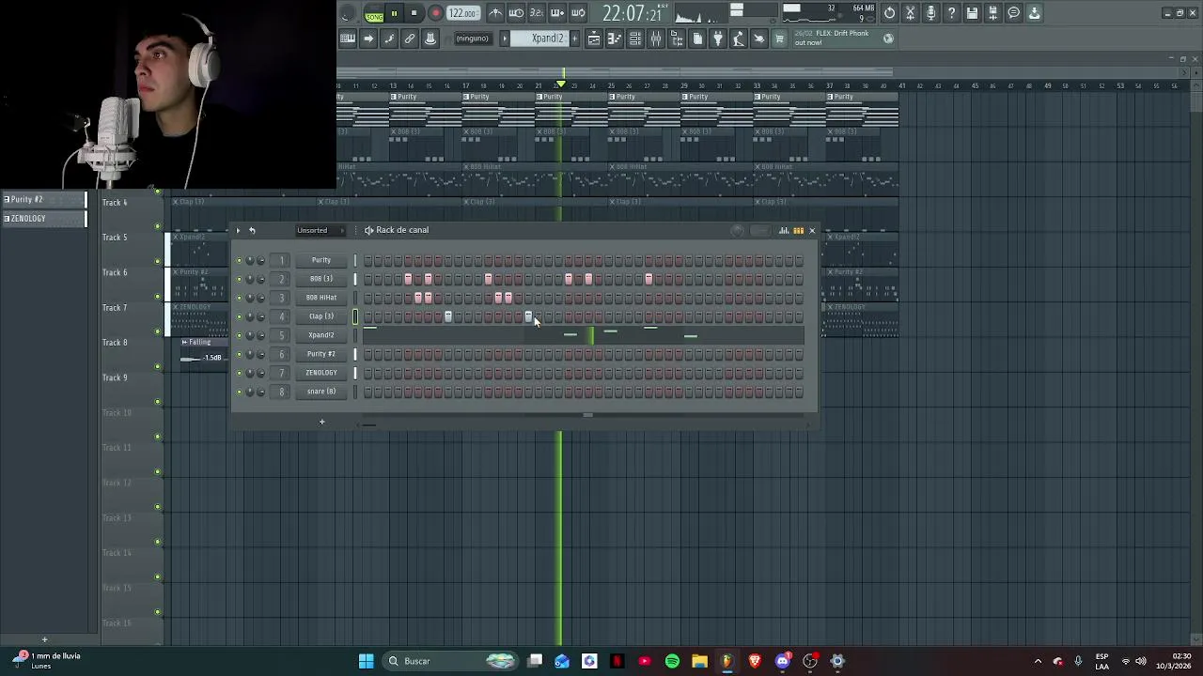Click the tempo field showing 122.000
The width and height of the screenshot is (1203, 676).
(x=462, y=13)
